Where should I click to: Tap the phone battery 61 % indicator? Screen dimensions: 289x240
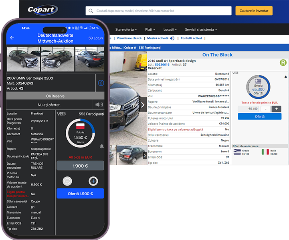(x=93, y=28)
